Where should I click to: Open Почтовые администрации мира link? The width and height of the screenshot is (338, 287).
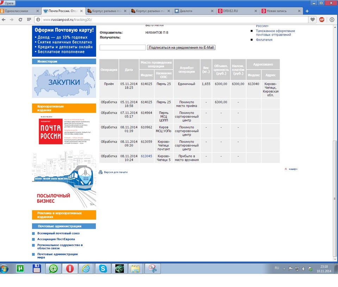pyautogui.click(x=57, y=256)
